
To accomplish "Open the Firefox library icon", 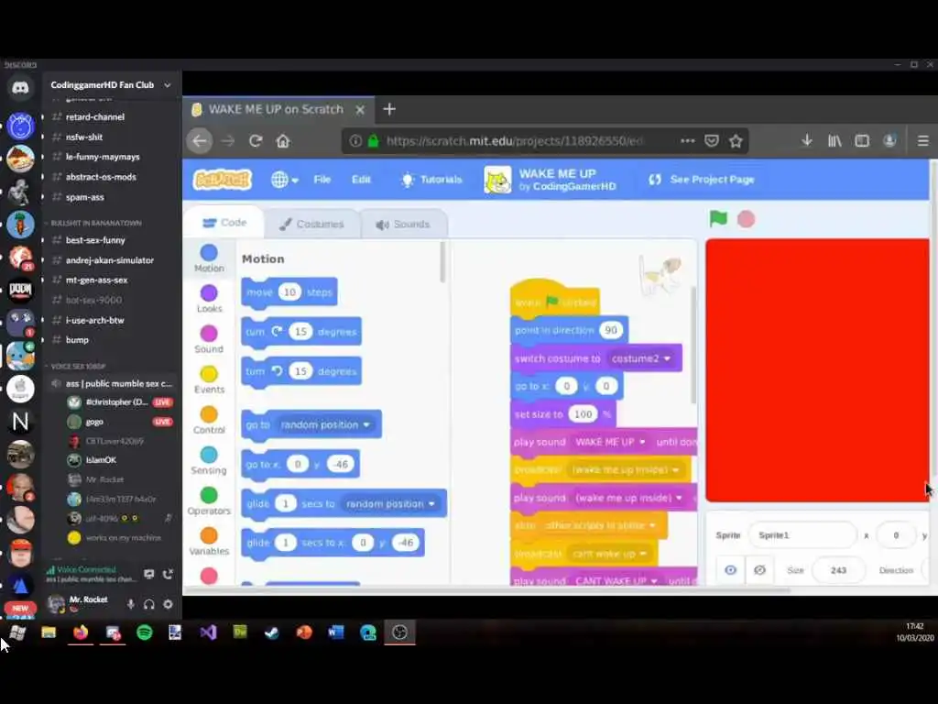I will pyautogui.click(x=834, y=140).
